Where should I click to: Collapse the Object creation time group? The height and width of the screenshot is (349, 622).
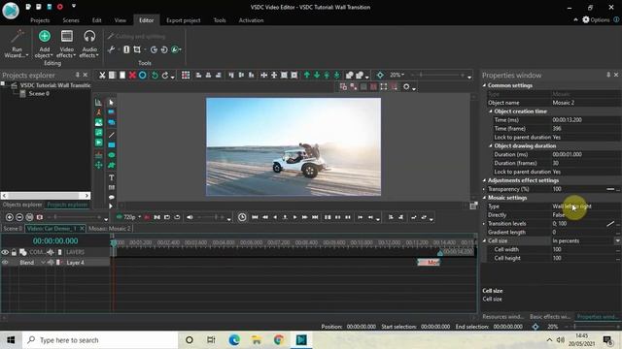click(491, 111)
